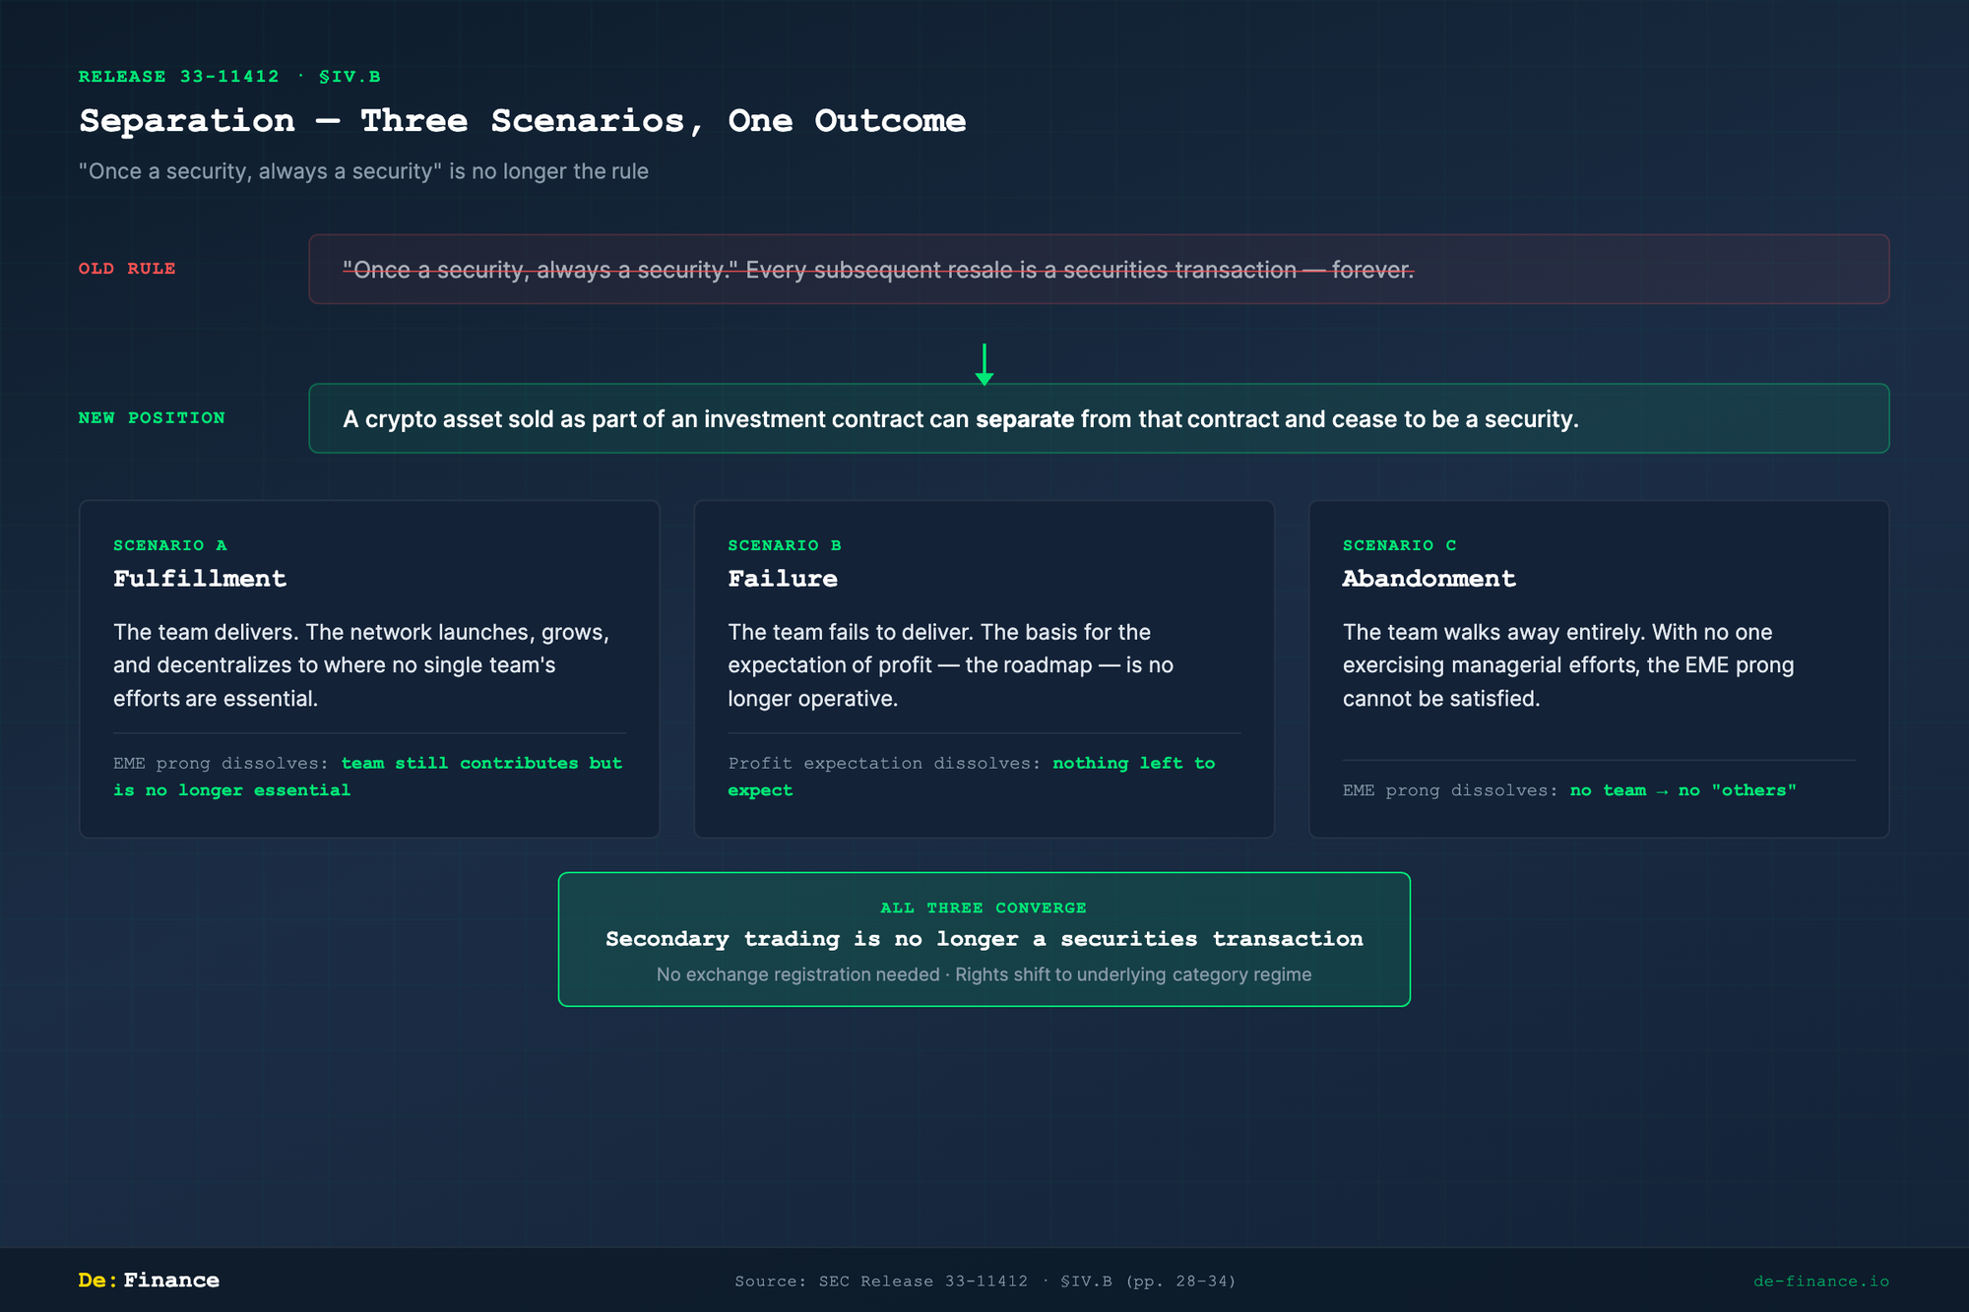Click 'nothing left to expect' green text
Screen dimensions: 1969x1312
click(x=1132, y=764)
